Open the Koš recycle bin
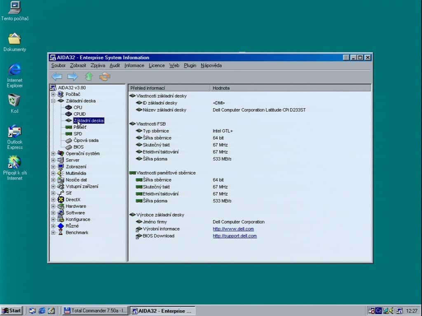Screen dimensions: 422x316 [x=14, y=103]
